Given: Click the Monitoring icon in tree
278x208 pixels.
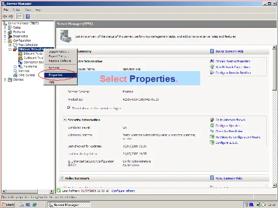Looking at the screenshot, I should [20, 66].
